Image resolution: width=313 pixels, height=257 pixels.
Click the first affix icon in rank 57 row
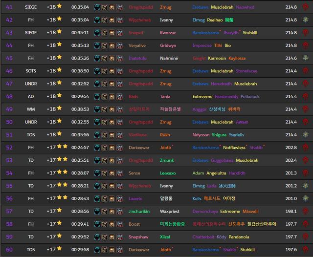point(97,211)
